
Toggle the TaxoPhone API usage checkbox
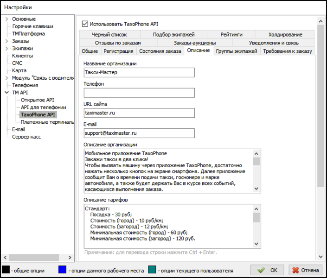click(x=85, y=23)
